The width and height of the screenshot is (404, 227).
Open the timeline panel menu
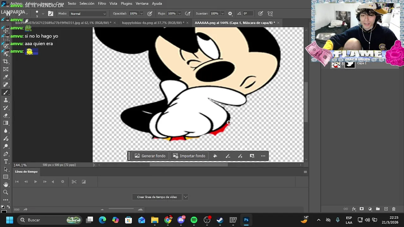pos(305,172)
